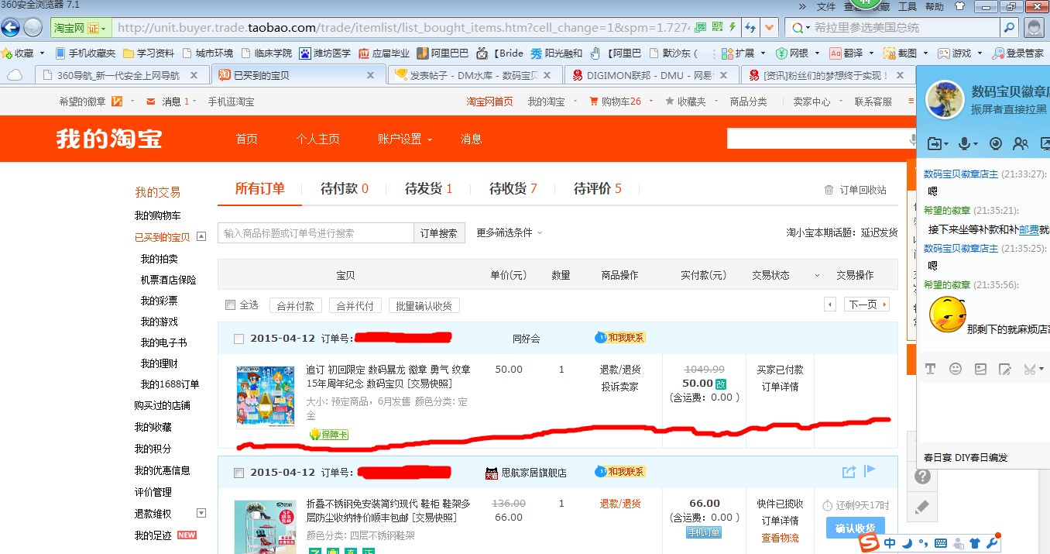
Task: Click the 确认收货 confirm receipt button
Action: (x=855, y=528)
